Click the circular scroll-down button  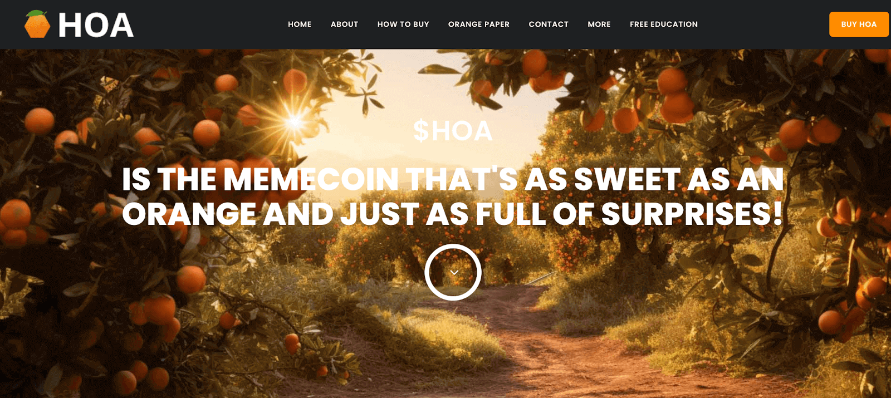[453, 272]
